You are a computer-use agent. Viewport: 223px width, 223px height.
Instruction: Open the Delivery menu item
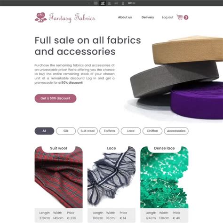[x=148, y=17]
